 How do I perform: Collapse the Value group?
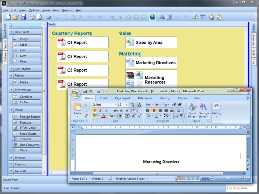[x=25, y=110]
